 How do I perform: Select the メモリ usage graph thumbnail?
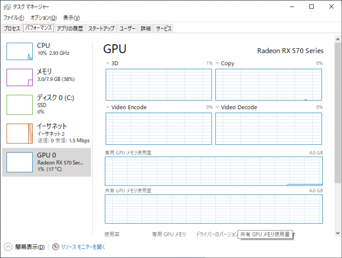coord(20,77)
